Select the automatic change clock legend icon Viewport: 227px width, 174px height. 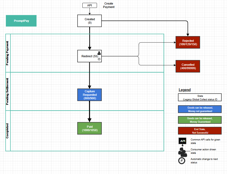point(182,160)
